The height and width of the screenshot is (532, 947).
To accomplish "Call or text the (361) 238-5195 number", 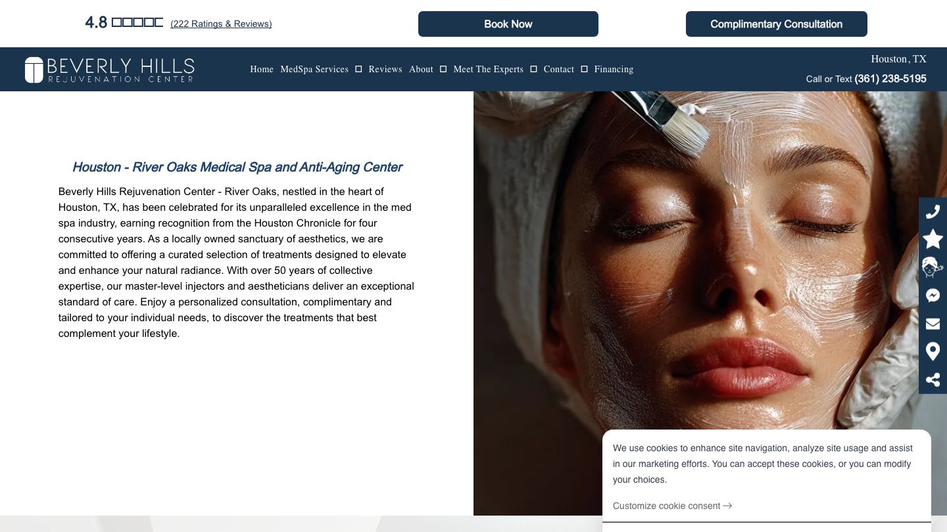I will 890,79.
